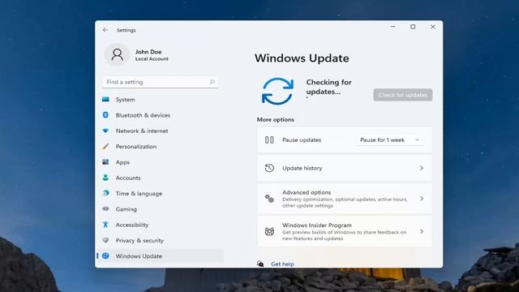Close the Settings window
519x292 pixels.
(x=432, y=27)
